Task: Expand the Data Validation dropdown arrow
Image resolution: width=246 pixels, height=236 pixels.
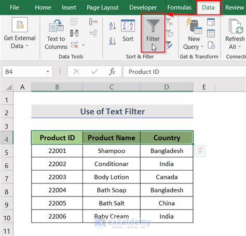Action: (x=84, y=45)
